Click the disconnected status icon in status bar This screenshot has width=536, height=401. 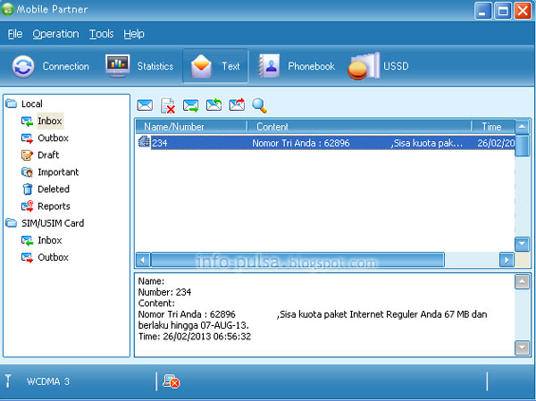171,381
